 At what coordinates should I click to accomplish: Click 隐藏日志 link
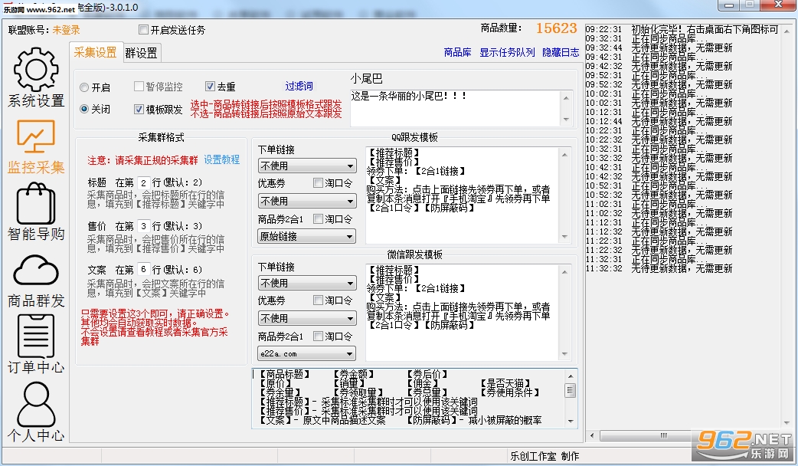[561, 52]
